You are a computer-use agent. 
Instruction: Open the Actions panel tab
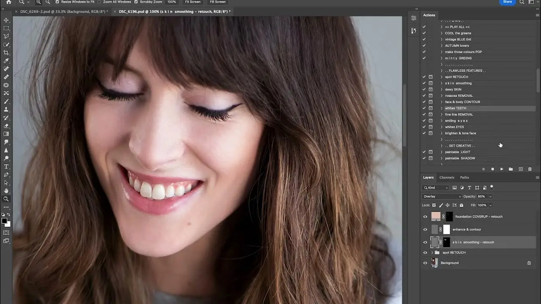[x=429, y=15]
